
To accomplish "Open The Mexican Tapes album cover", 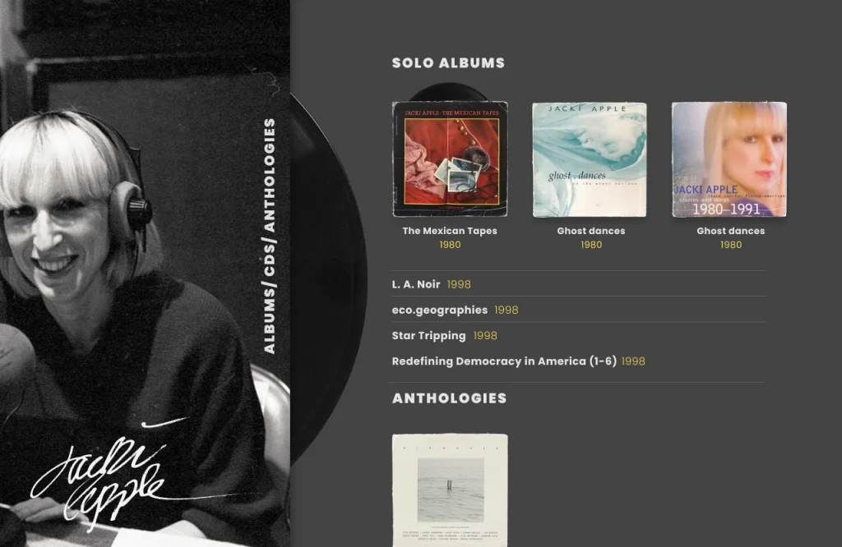I will [x=450, y=159].
